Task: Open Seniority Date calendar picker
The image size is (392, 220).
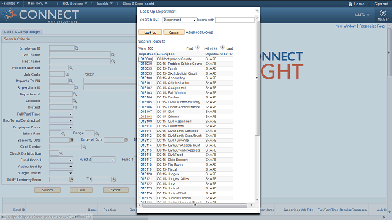Action: 72,140
